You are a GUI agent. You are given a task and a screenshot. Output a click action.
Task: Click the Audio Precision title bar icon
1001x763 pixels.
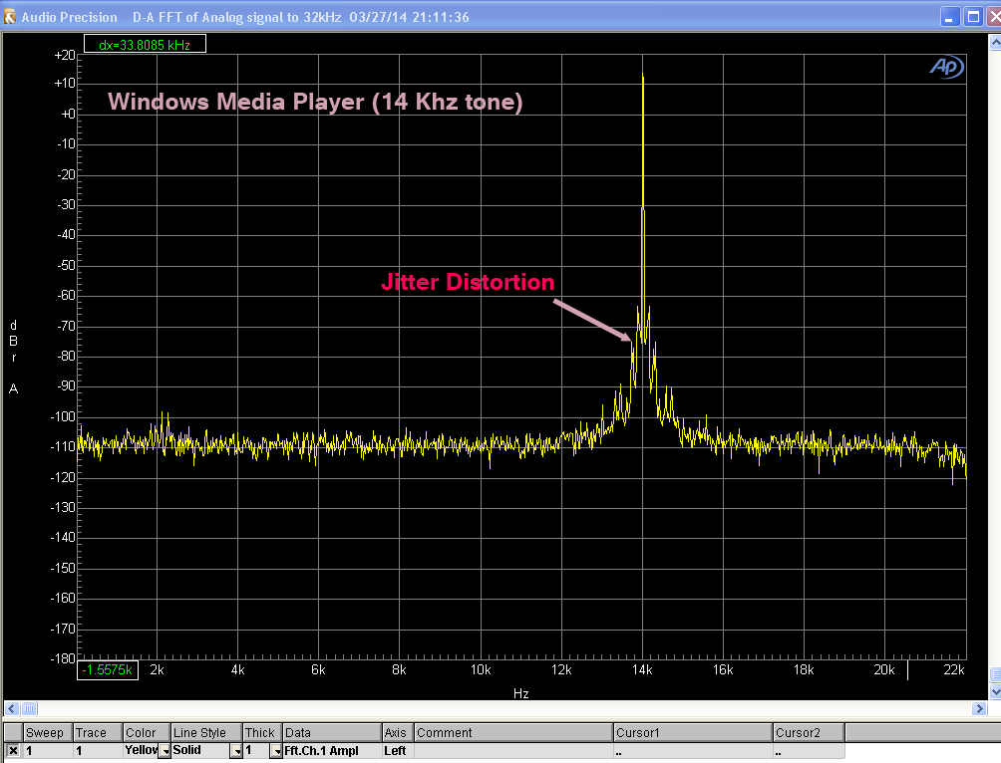(11, 17)
